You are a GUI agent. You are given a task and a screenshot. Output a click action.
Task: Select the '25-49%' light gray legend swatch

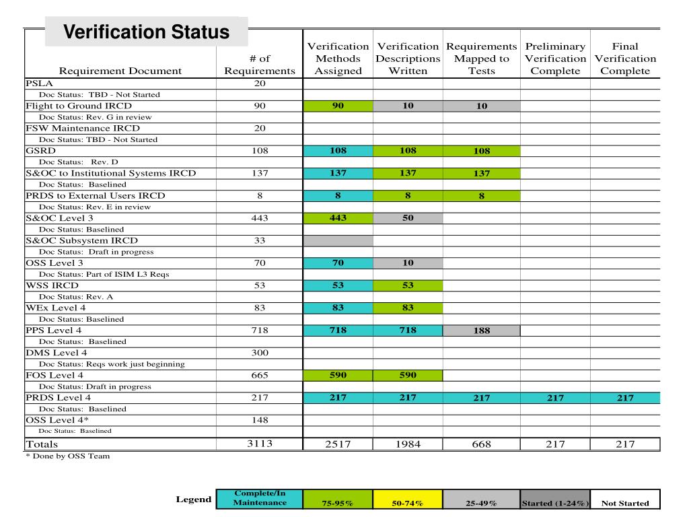click(482, 499)
